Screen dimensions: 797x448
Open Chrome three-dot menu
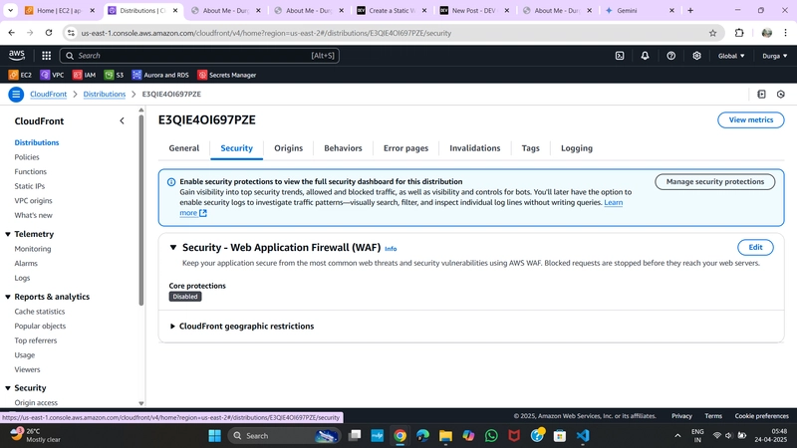point(786,33)
